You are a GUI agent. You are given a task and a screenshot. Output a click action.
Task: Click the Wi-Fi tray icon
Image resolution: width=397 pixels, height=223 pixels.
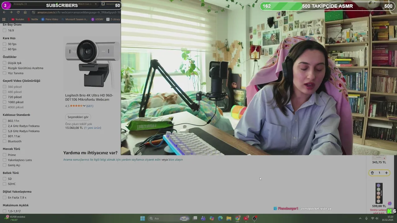(372, 218)
